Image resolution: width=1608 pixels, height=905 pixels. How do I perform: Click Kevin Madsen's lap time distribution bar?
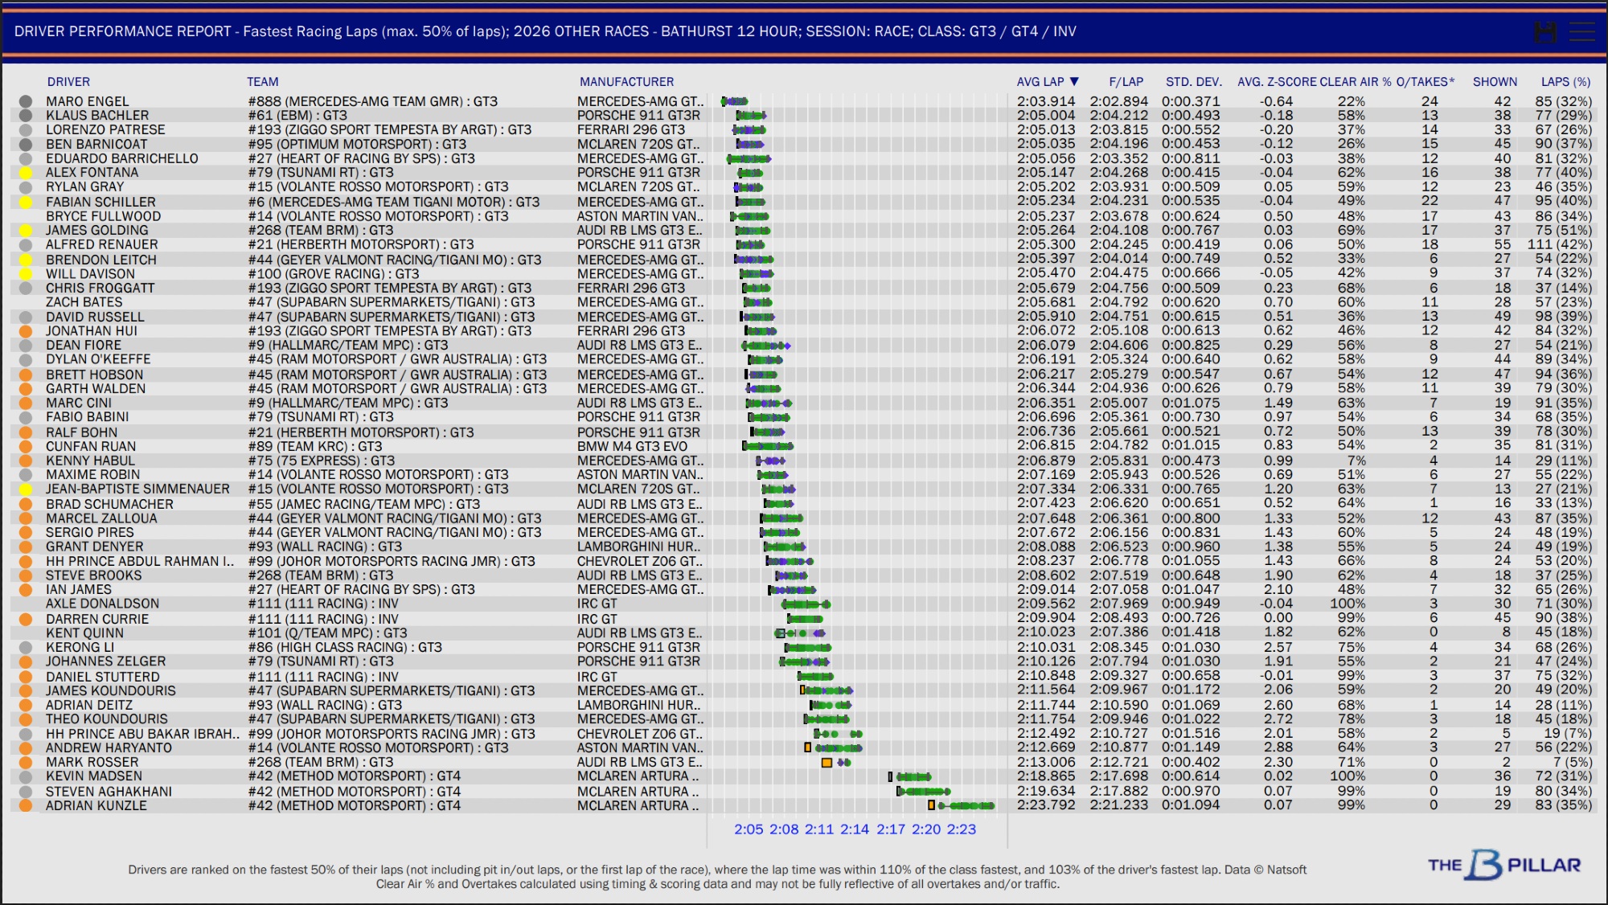click(x=913, y=776)
